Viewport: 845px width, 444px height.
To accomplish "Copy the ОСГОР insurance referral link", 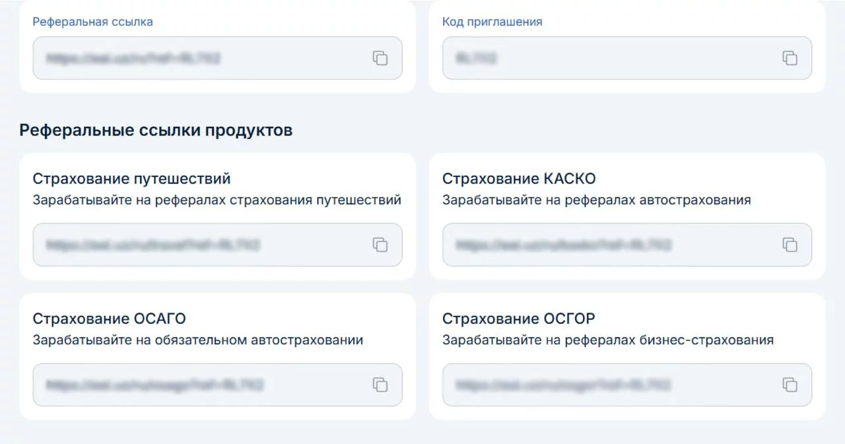I will coord(790,385).
